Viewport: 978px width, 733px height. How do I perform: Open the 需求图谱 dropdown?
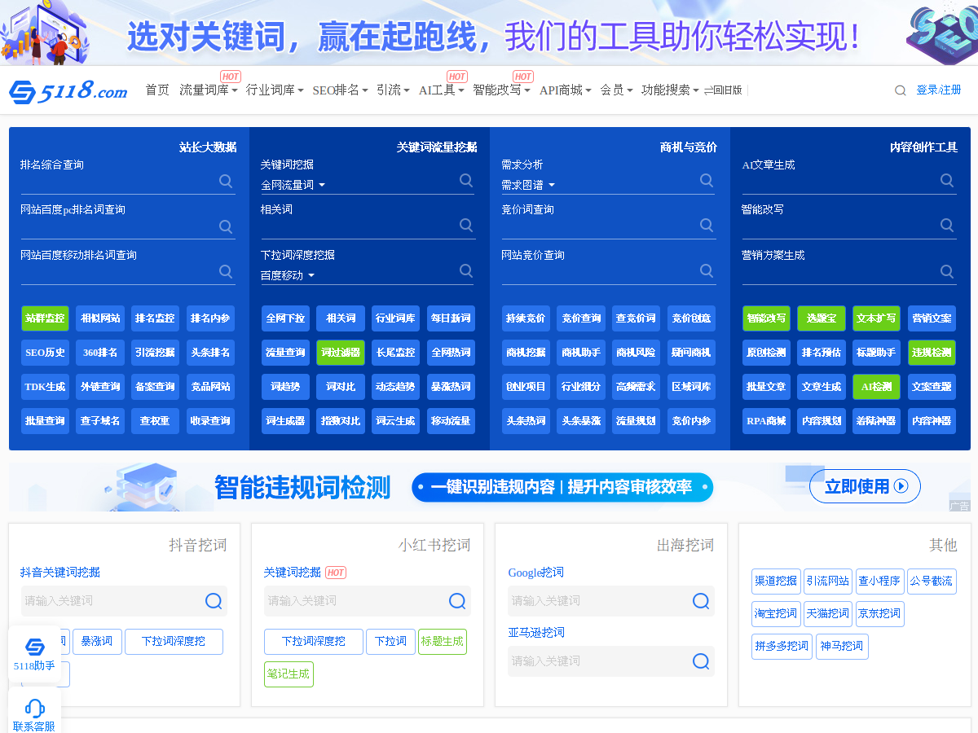point(528,185)
